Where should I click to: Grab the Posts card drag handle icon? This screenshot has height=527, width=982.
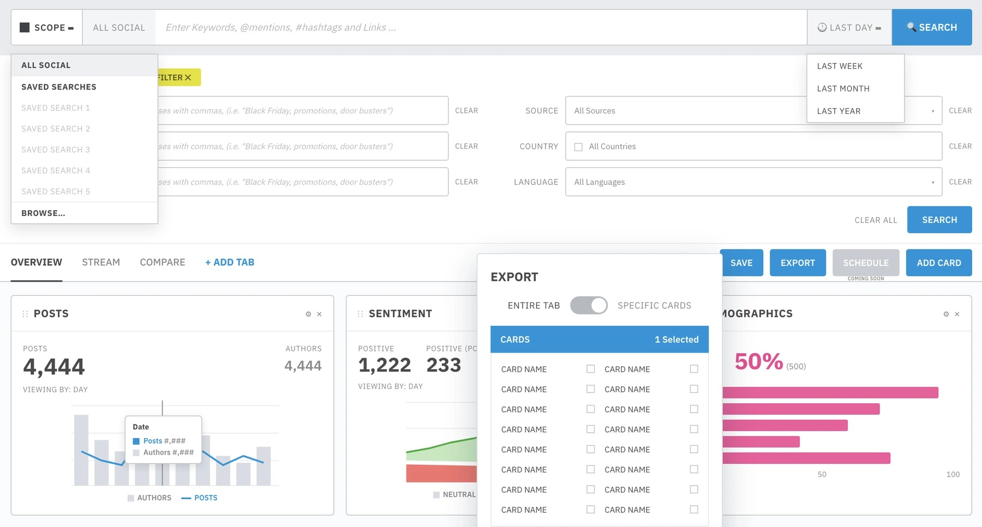point(25,314)
